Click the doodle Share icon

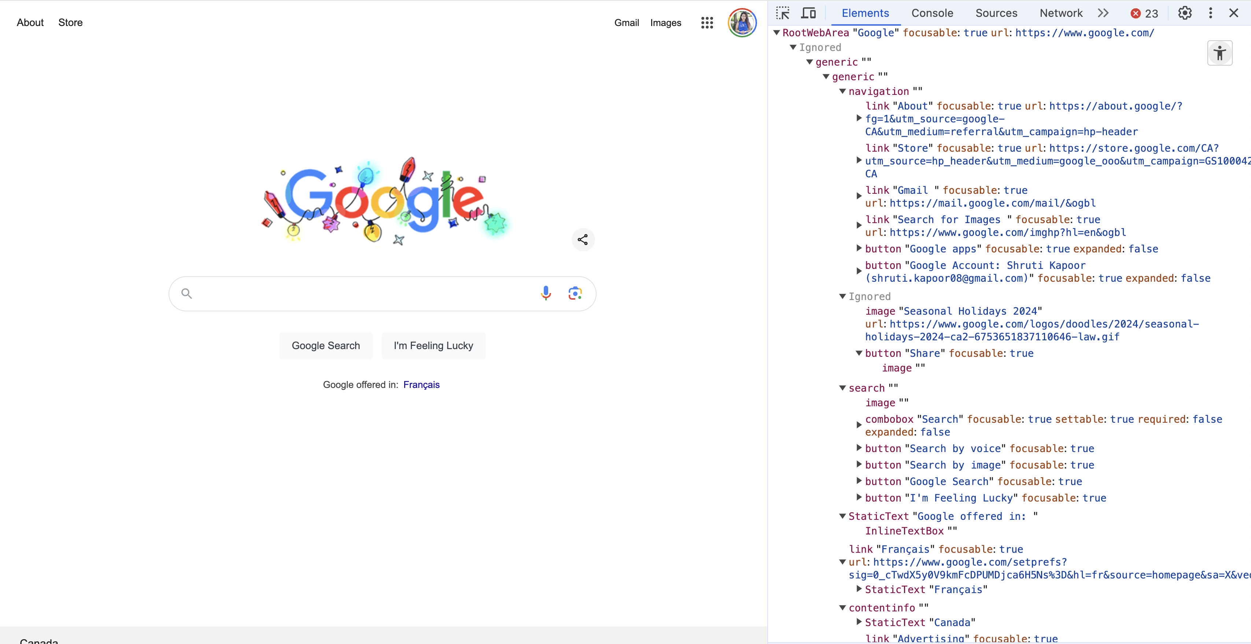point(583,240)
